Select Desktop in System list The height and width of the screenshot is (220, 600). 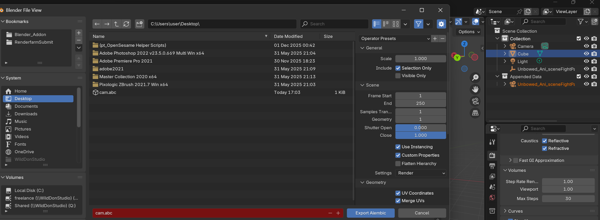(x=38, y=99)
